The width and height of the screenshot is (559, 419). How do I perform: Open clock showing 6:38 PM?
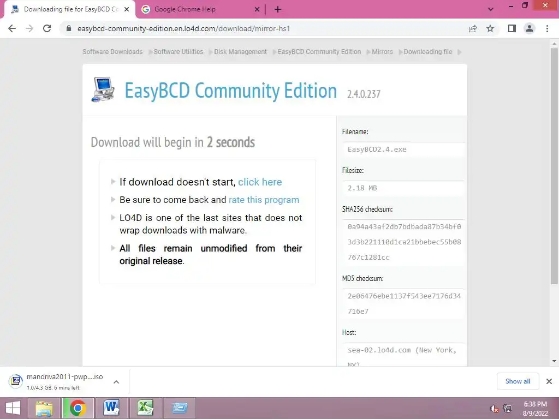pos(536,409)
